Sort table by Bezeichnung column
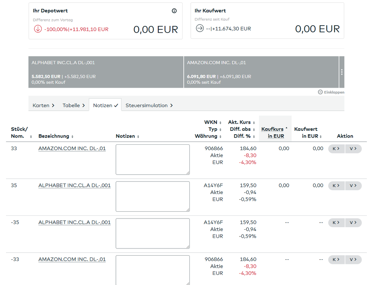This screenshot has width=376, height=285. [x=72, y=136]
